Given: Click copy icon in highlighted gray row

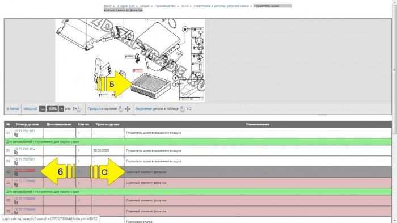Looking at the screenshot, I should coord(16,174).
